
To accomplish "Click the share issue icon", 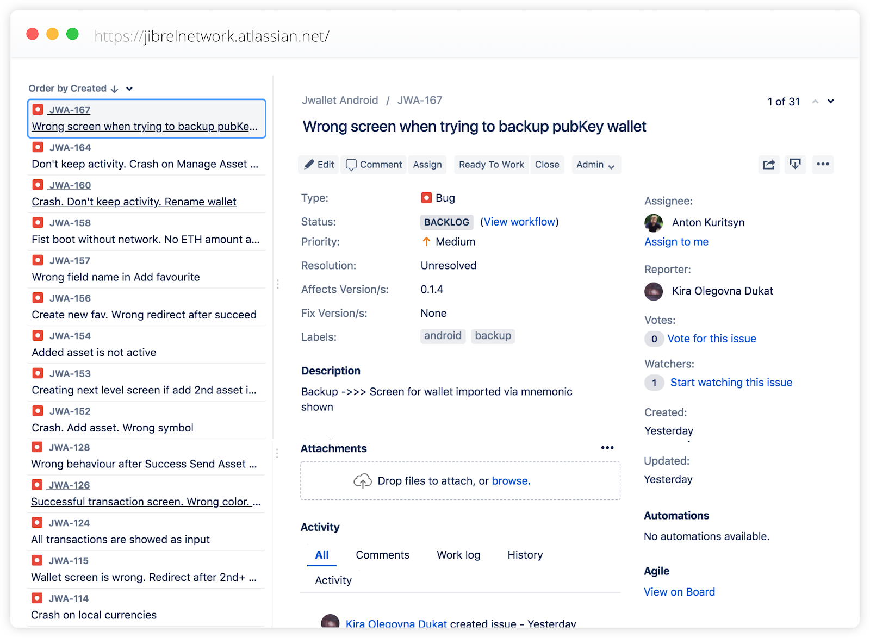I will pos(769,165).
